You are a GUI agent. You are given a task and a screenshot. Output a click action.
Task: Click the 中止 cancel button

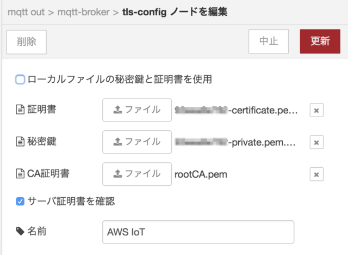click(x=269, y=41)
